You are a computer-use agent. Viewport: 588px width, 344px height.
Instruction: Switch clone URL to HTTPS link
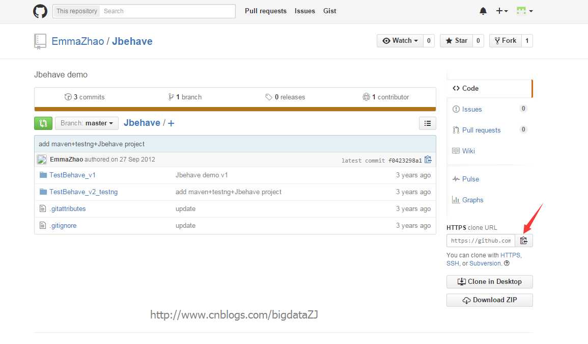click(511, 255)
